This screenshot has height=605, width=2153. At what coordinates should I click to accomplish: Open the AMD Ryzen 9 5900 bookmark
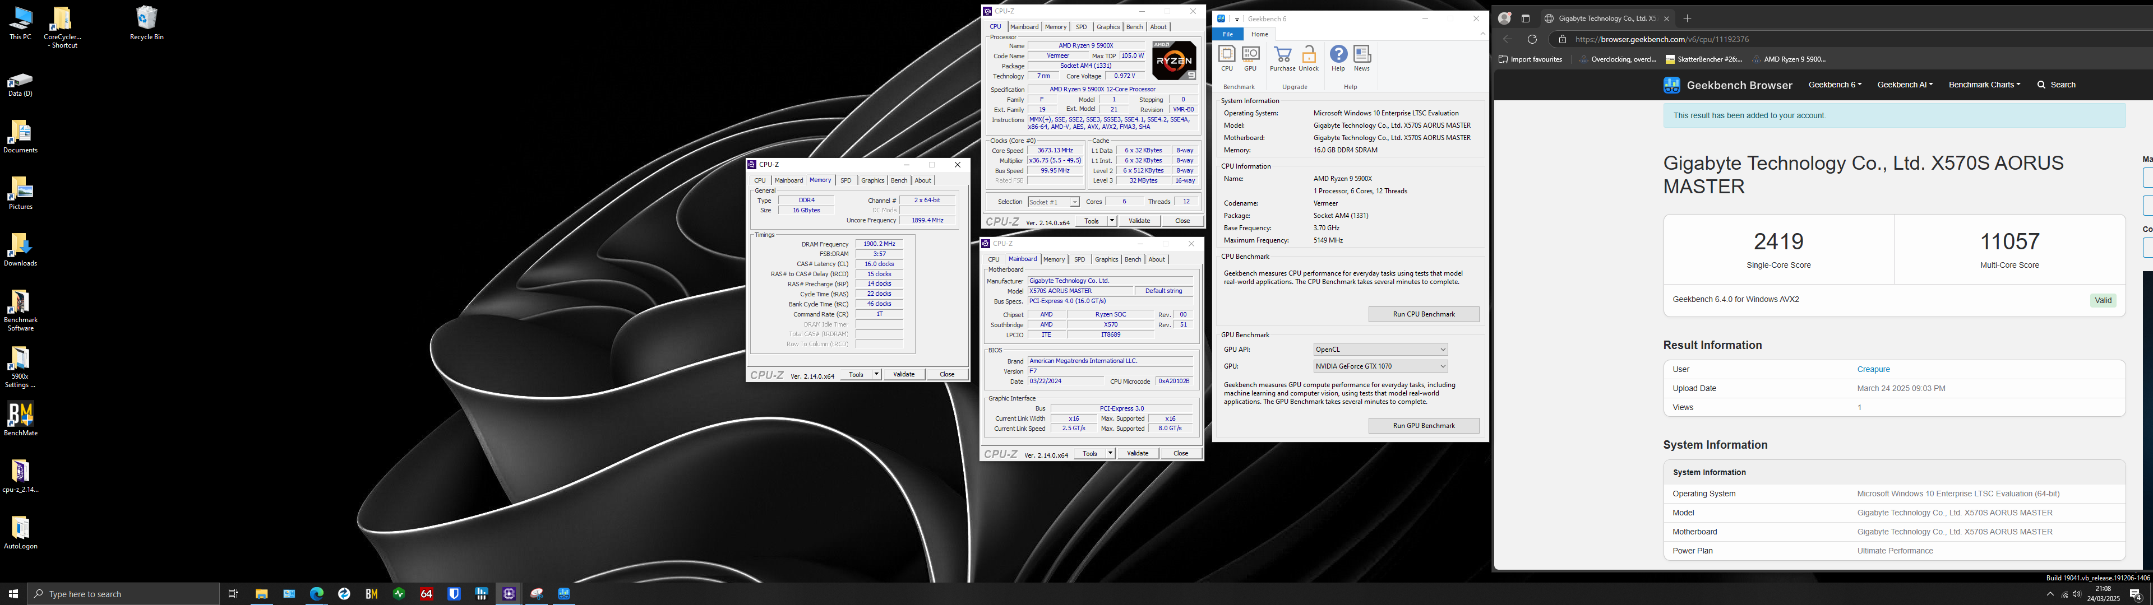[x=1790, y=59]
